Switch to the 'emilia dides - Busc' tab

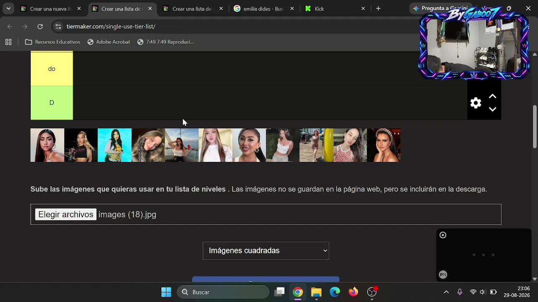click(264, 8)
